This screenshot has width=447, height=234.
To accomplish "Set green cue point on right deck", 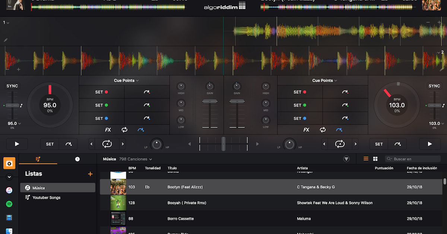I will (300, 105).
